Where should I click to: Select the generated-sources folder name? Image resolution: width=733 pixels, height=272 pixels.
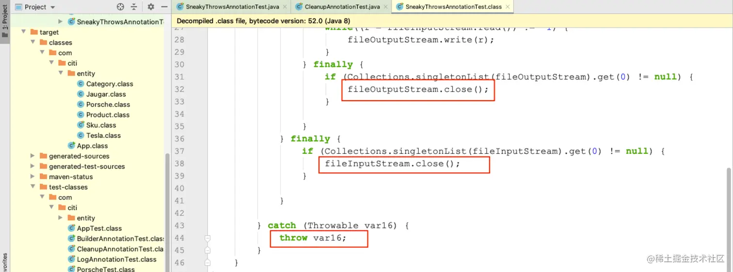(x=79, y=156)
